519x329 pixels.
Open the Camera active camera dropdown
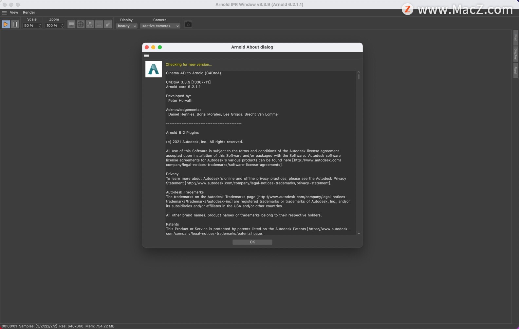(x=160, y=26)
